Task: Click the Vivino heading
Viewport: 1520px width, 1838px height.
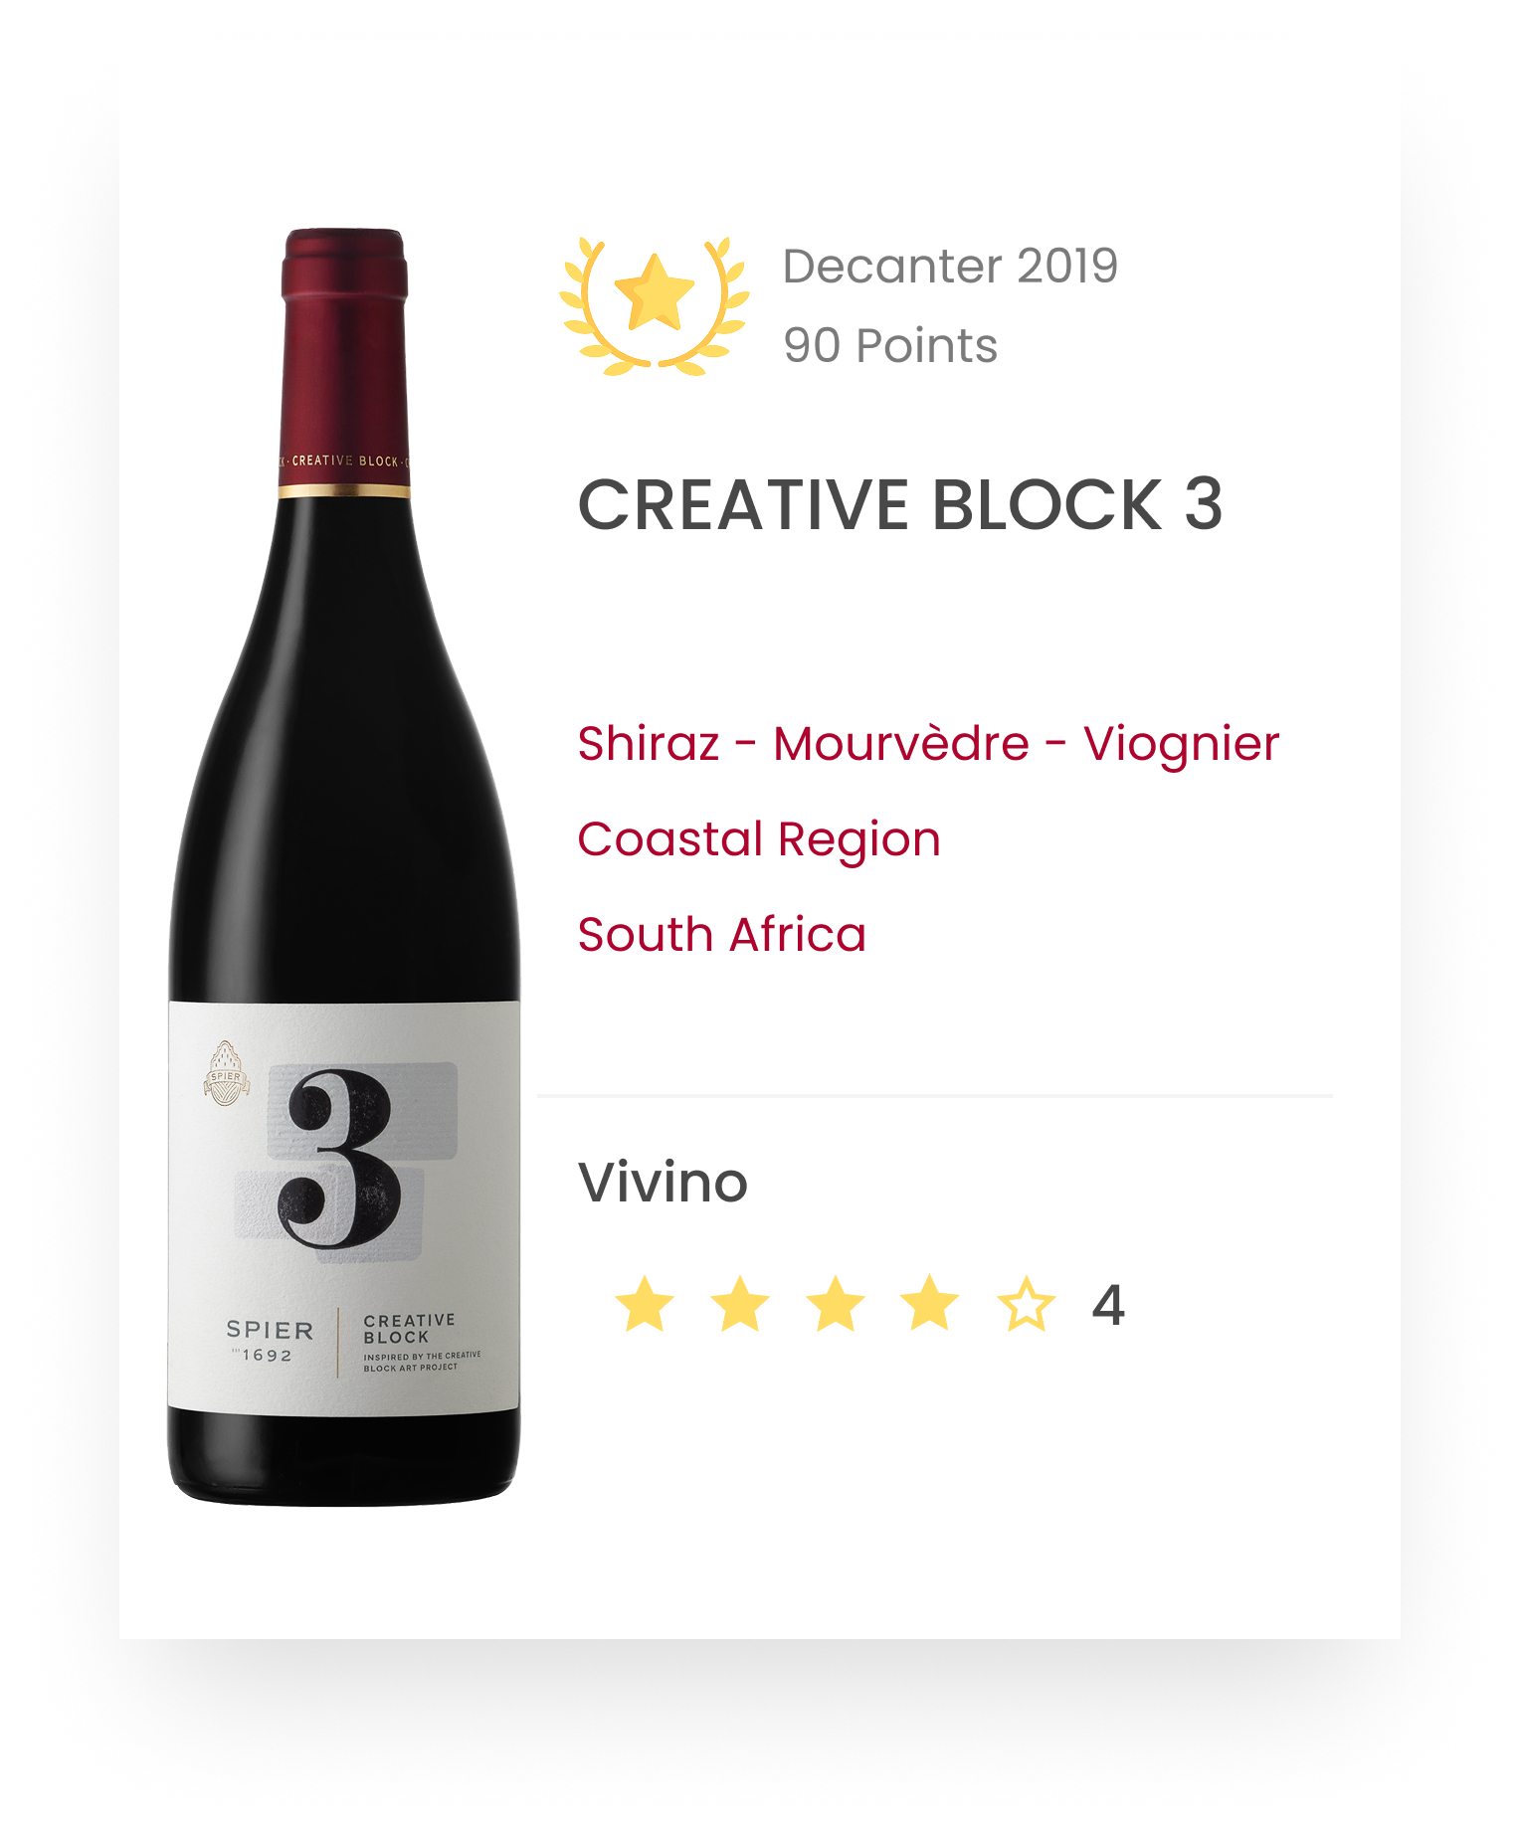Action: point(663,1182)
